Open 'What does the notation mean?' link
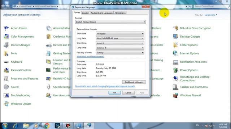Image resolution: width=231 pixels, height=129 pixels. pos(90,57)
